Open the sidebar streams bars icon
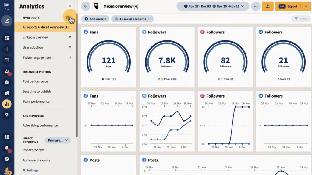Image resolution: width=312 pixels, height=175 pixels. [x=7, y=49]
